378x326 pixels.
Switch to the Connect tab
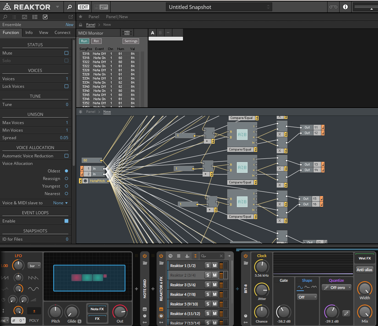point(62,33)
